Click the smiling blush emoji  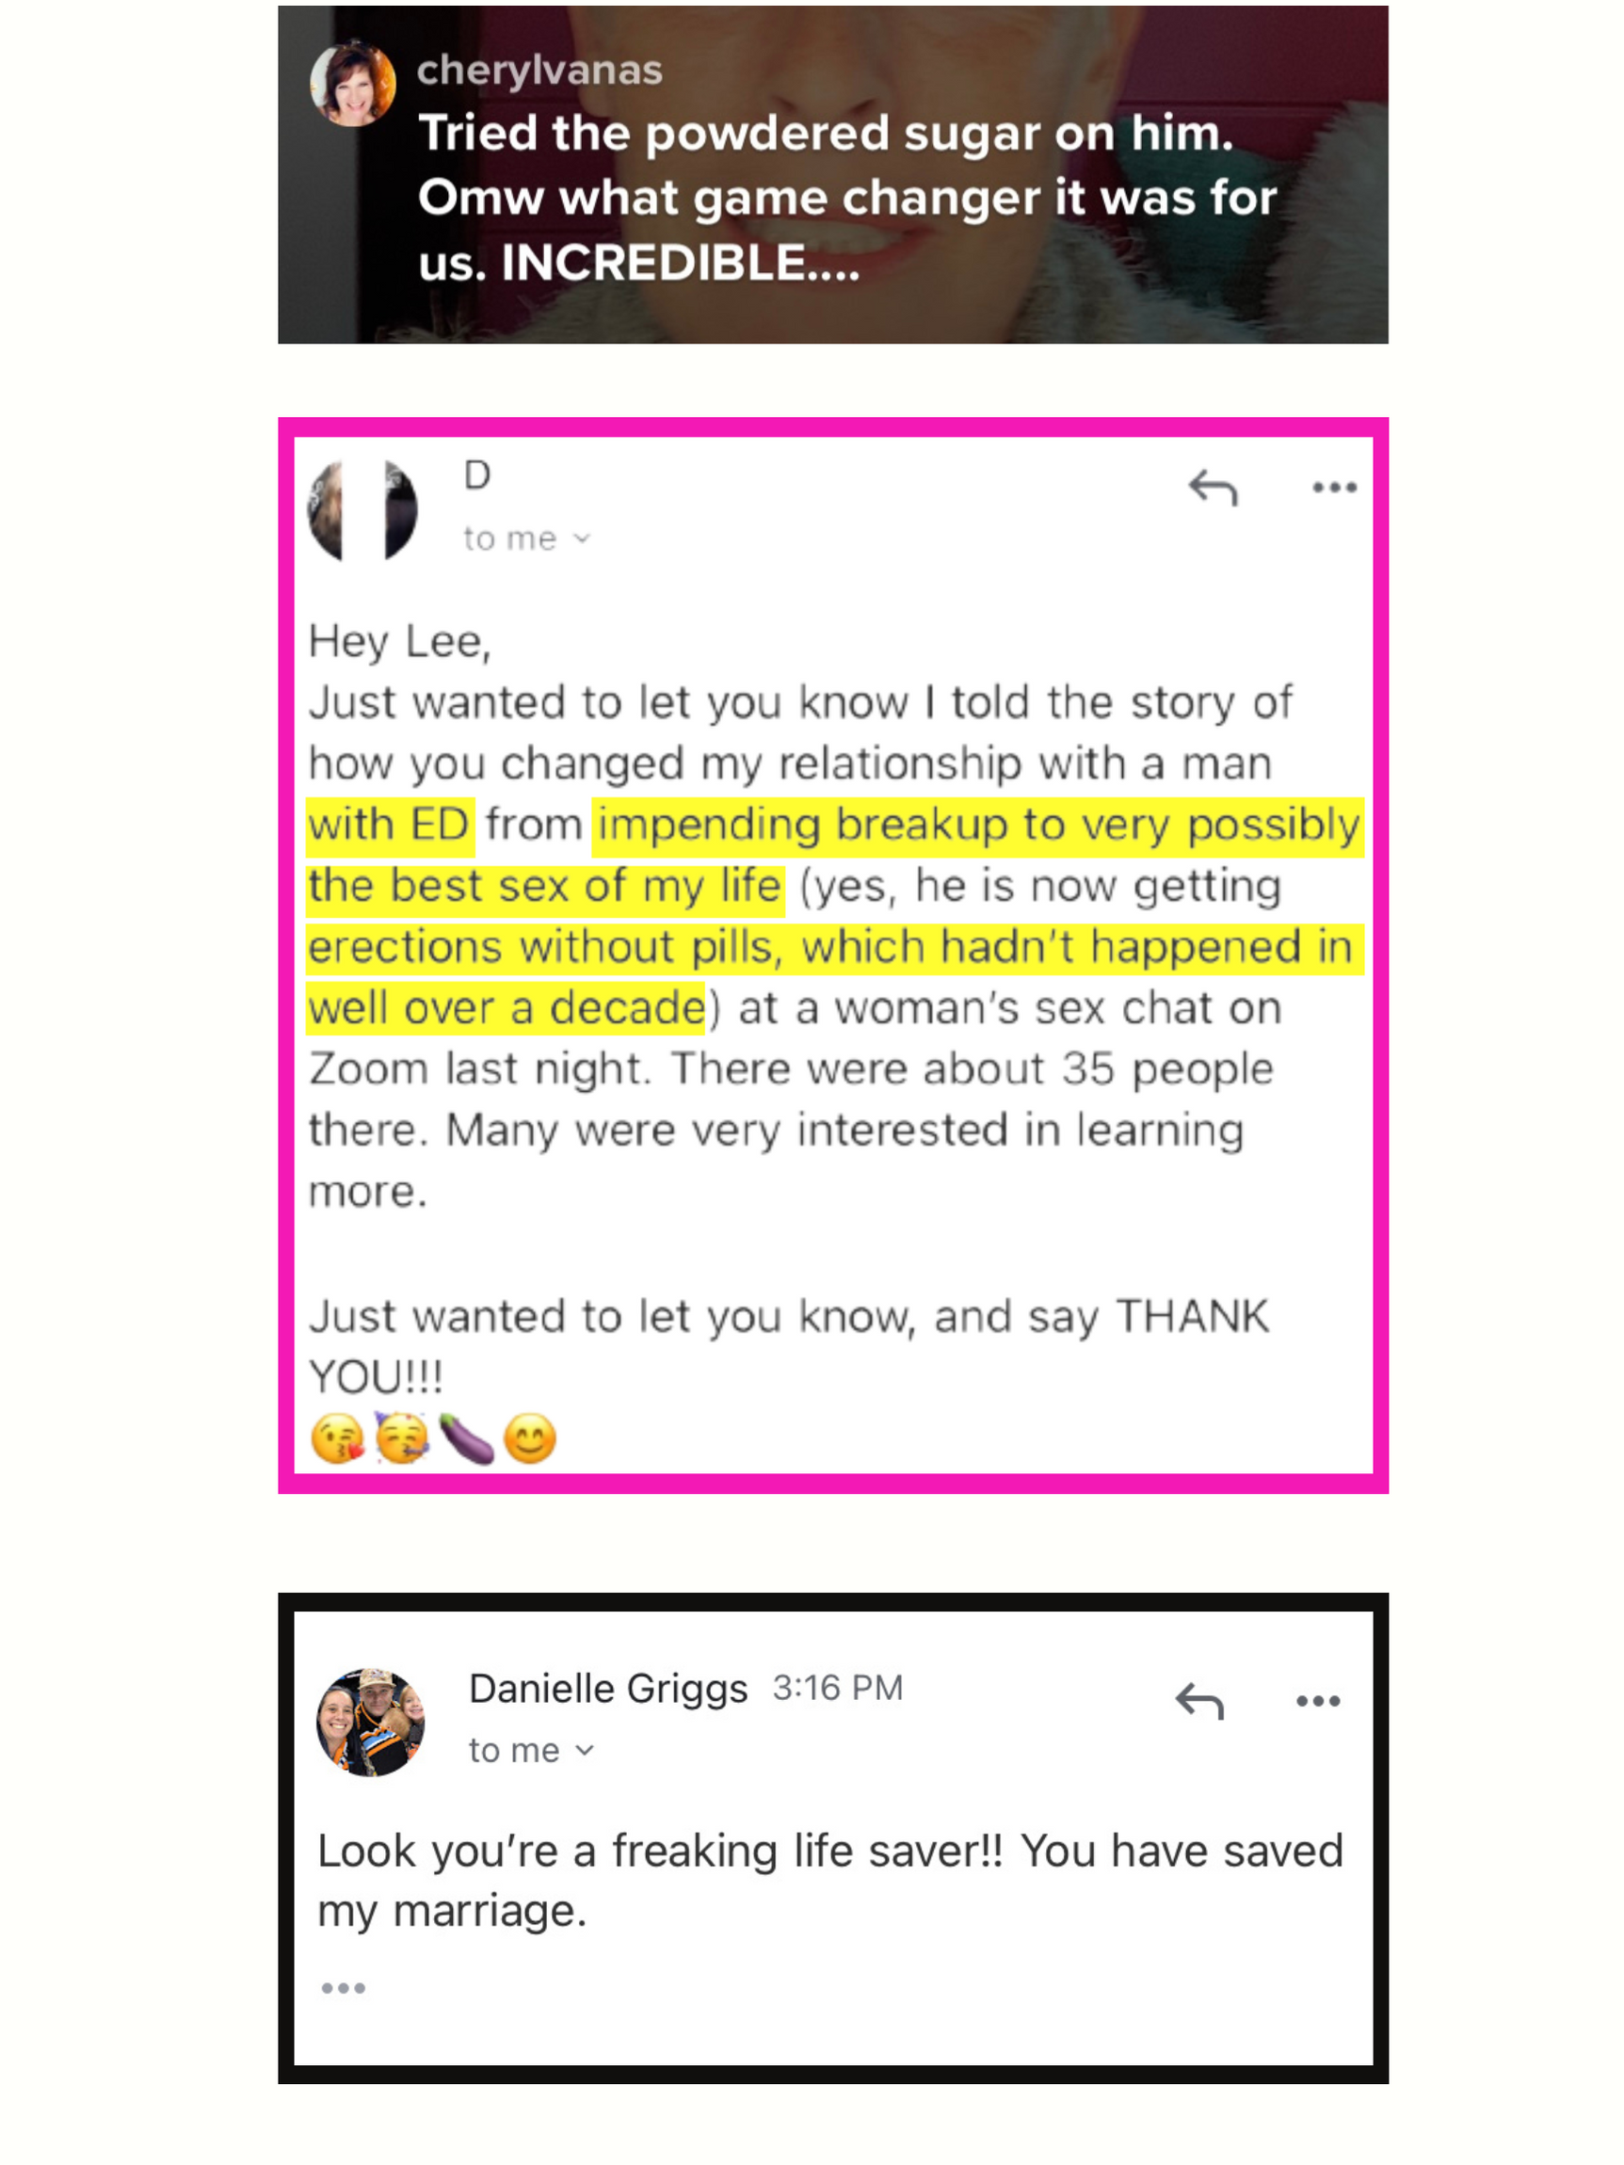tap(530, 1438)
